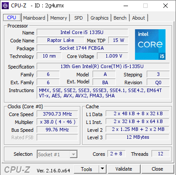176x175 pixels.
Task: Click the Core Speed value '3790.73 MHz'
Action: coord(57,114)
